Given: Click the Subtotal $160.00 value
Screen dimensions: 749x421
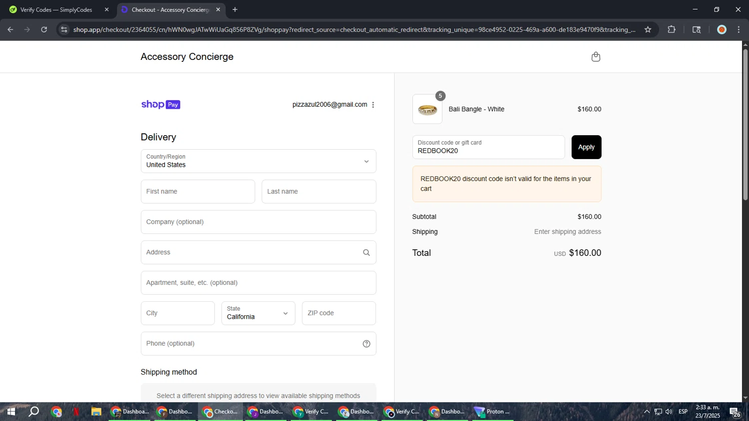Looking at the screenshot, I should (589, 217).
